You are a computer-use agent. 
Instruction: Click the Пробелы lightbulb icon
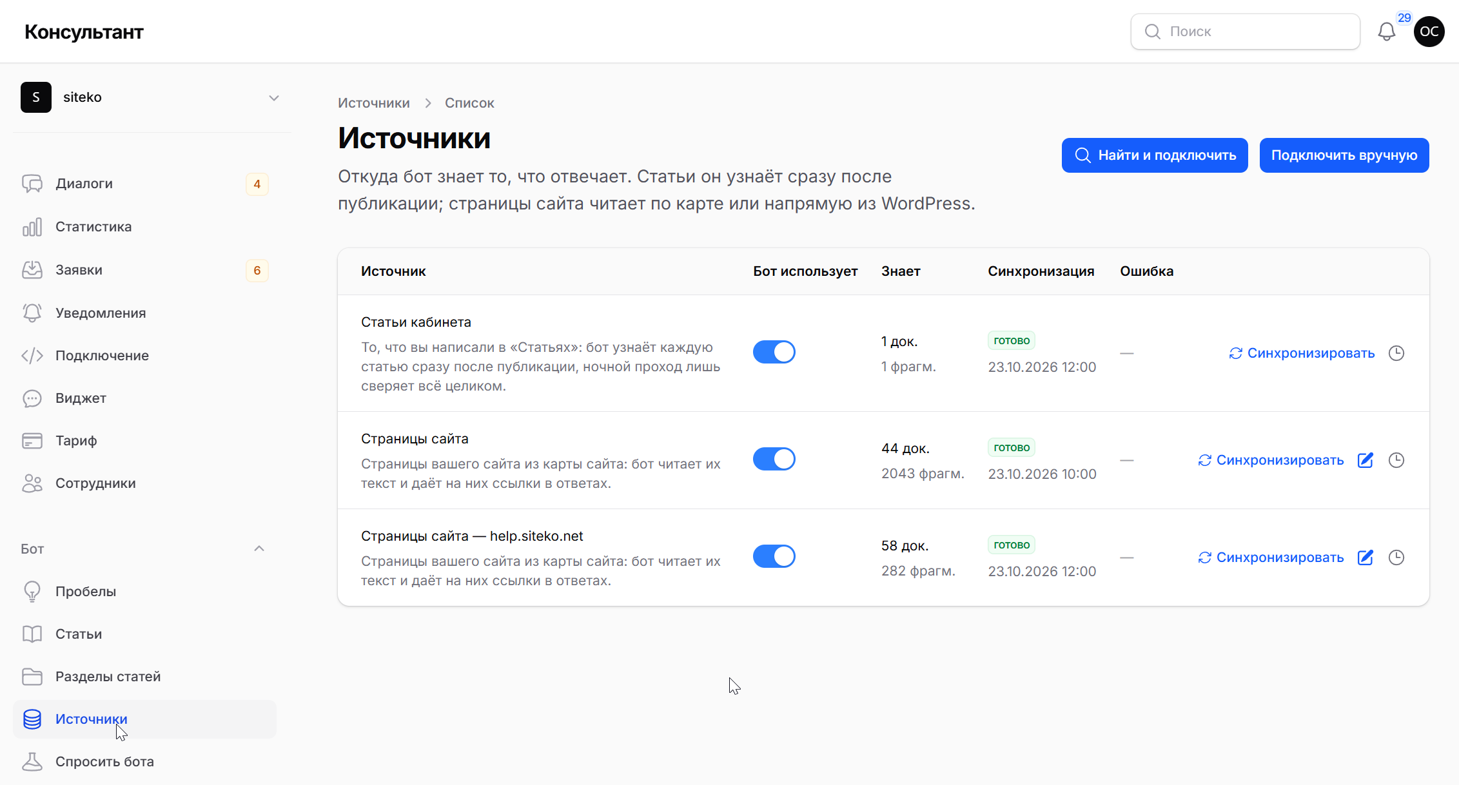coord(32,592)
